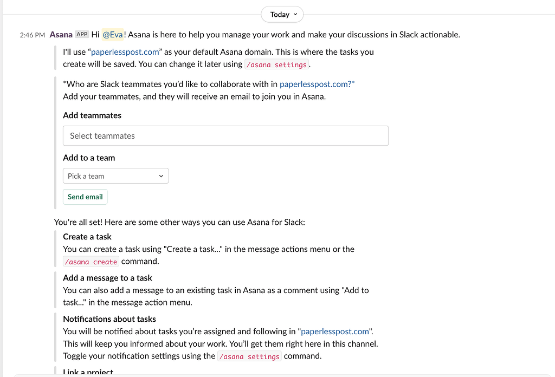Open the Today date navigation dropdown
The height and width of the screenshot is (377, 555).
coord(282,14)
